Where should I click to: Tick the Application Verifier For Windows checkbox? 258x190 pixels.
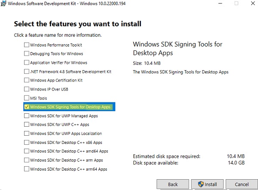click(27, 62)
